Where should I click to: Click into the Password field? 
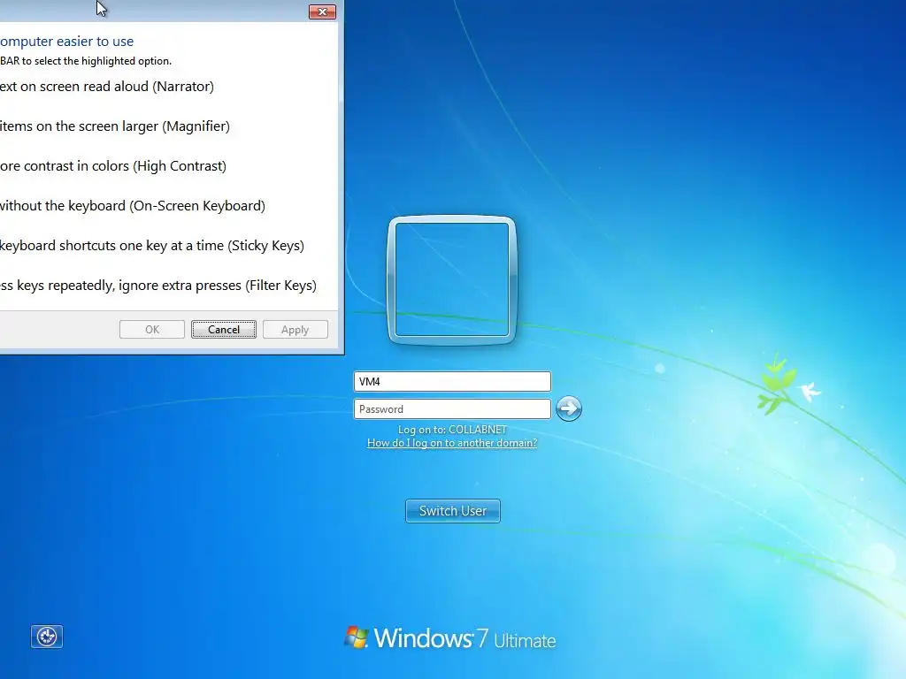click(x=452, y=409)
